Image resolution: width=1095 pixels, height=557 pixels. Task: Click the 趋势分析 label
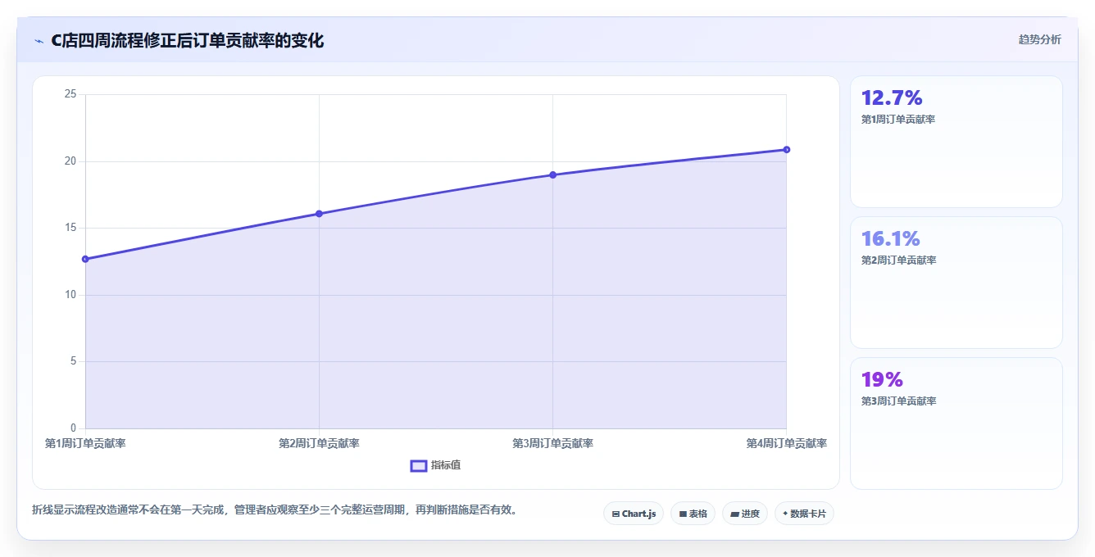point(1039,39)
